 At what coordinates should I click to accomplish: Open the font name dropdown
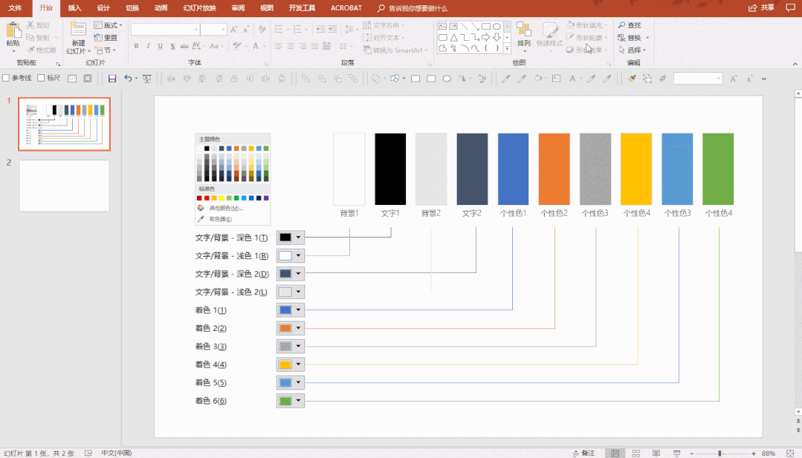(x=196, y=30)
